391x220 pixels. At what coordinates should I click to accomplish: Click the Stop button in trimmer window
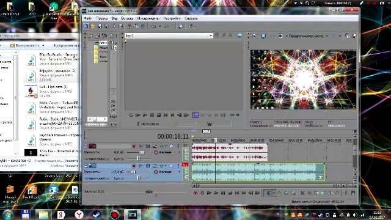pos(159,115)
